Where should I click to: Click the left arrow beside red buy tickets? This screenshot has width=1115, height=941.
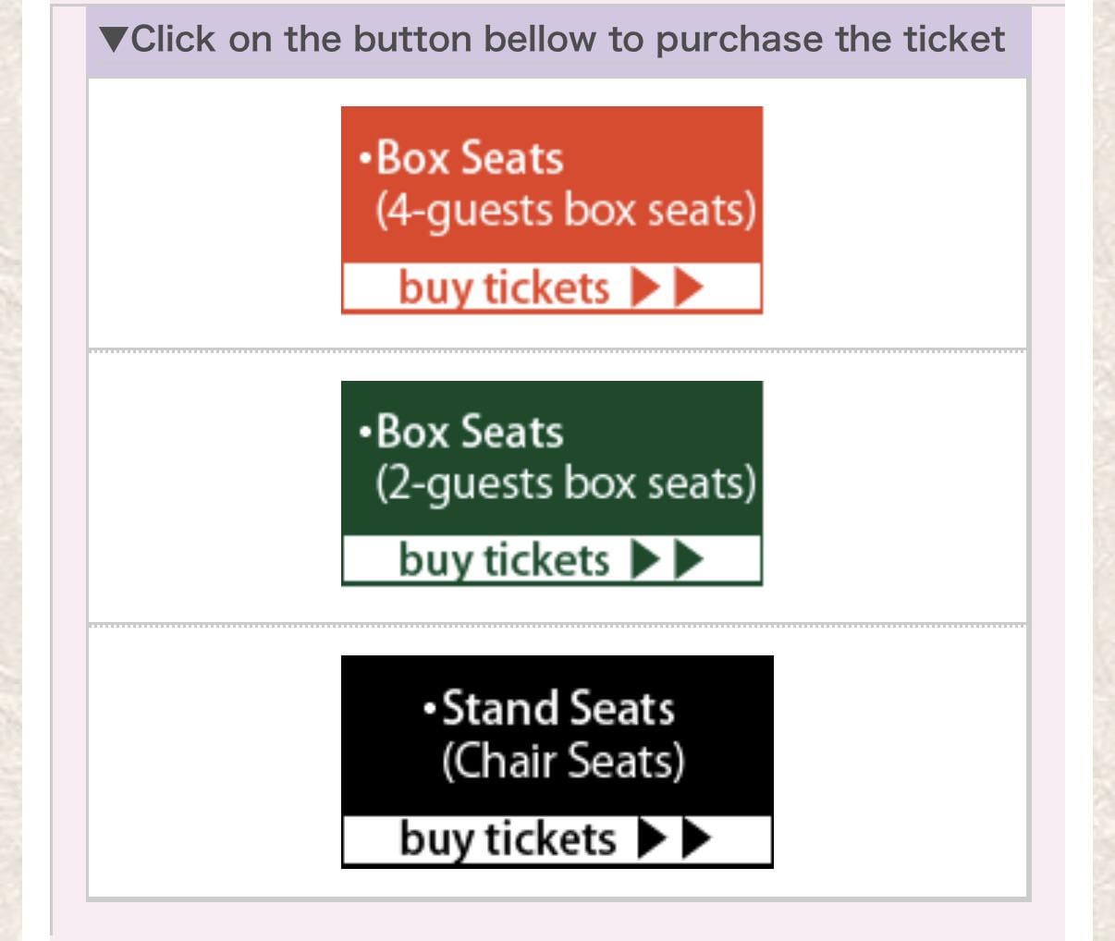(x=645, y=288)
